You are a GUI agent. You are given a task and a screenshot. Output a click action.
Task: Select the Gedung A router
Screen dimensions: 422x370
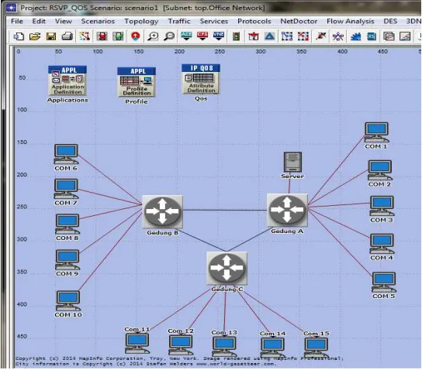click(x=287, y=210)
